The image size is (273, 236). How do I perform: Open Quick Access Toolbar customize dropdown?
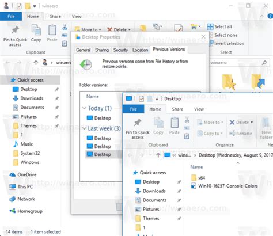(35, 6)
